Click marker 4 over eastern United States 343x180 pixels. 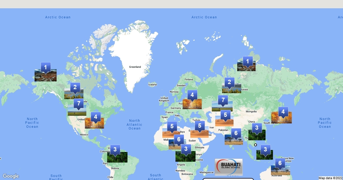96,117
